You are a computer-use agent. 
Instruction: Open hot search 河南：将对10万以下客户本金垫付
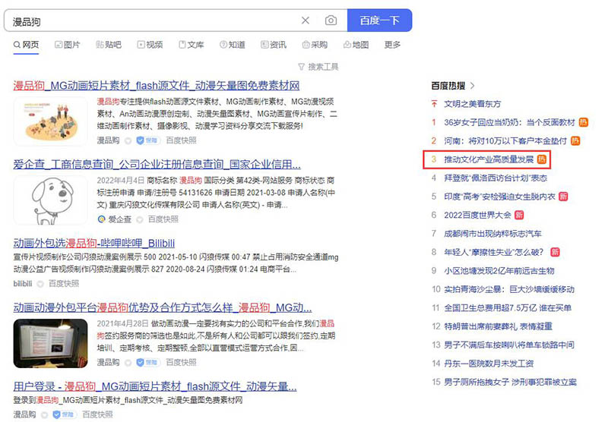pyautogui.click(x=505, y=141)
